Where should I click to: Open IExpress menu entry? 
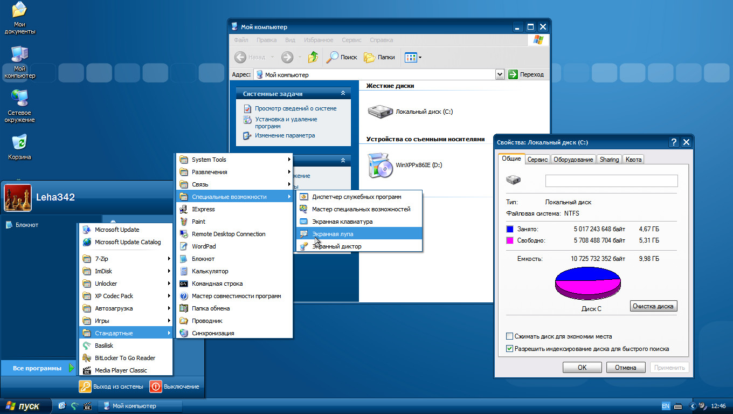pyautogui.click(x=234, y=209)
